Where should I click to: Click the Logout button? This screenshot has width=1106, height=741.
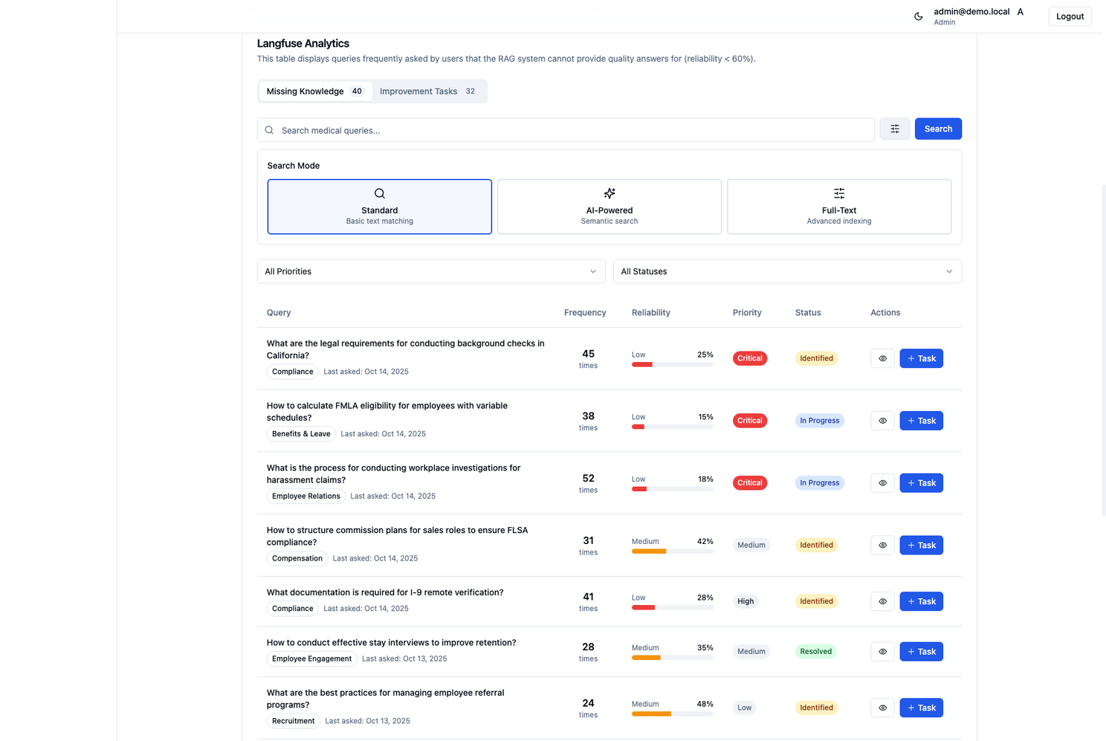(x=1070, y=16)
